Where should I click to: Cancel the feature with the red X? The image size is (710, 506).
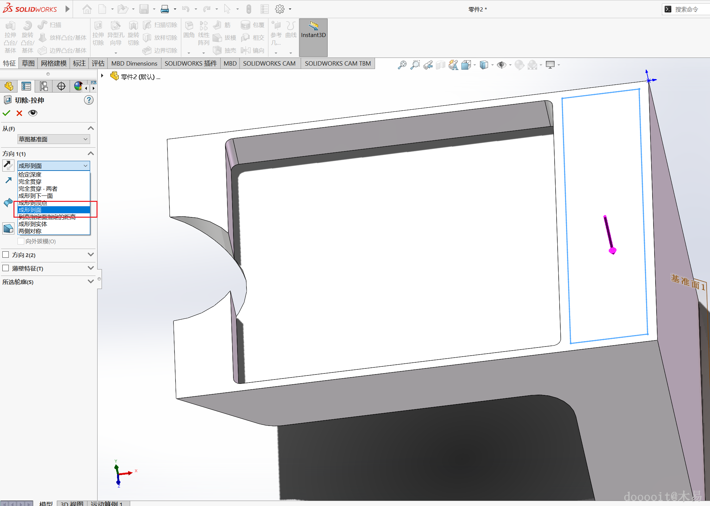click(19, 113)
